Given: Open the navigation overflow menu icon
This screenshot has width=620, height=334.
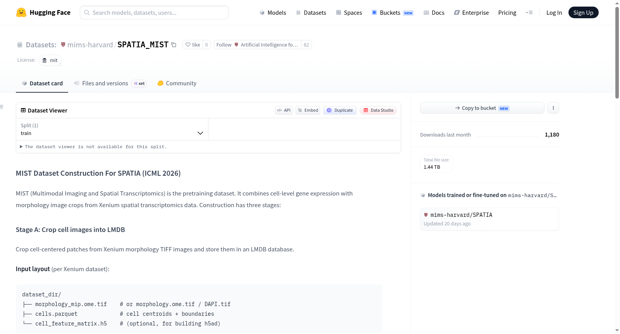Looking at the screenshot, I should (x=529, y=13).
